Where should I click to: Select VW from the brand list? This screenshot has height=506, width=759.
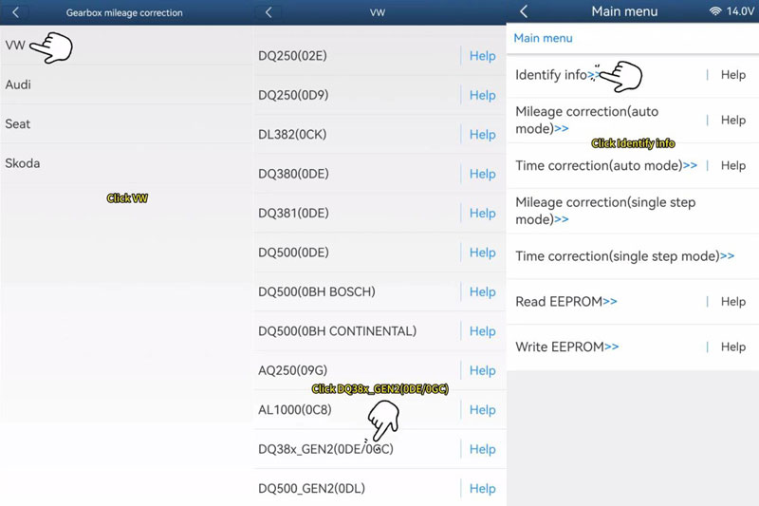[16, 46]
